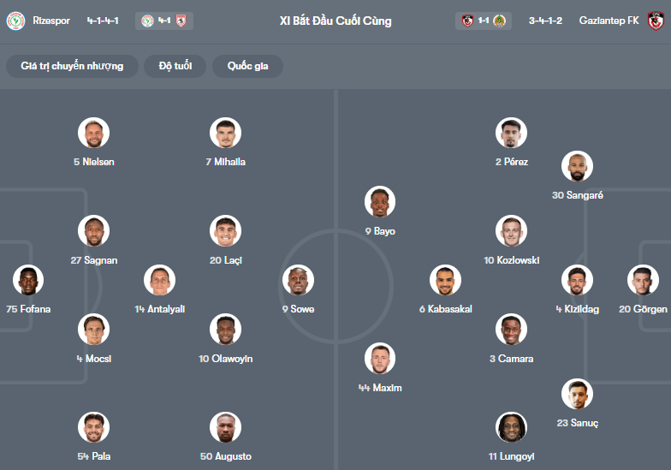Viewport: 671px width, 470px height.
Task: Click the Rizespor club logo
Action: coord(15,21)
